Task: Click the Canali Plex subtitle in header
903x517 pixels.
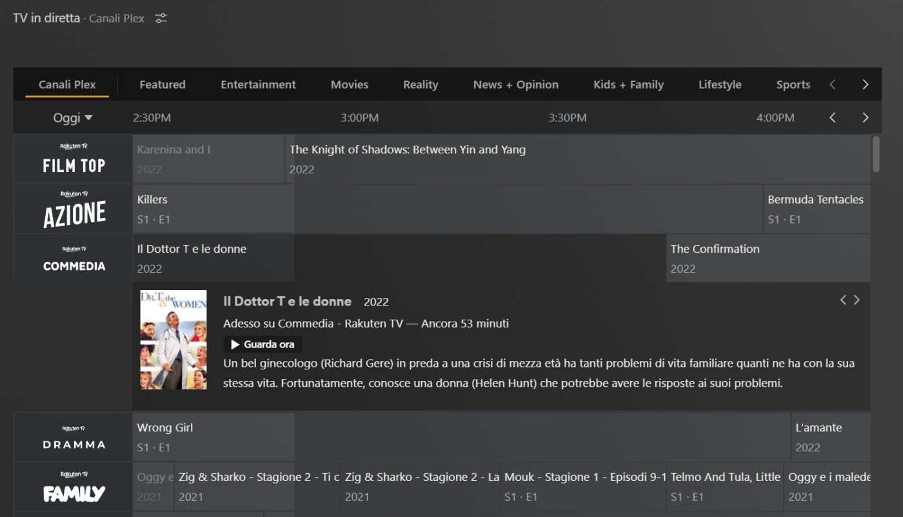Action: point(117,18)
